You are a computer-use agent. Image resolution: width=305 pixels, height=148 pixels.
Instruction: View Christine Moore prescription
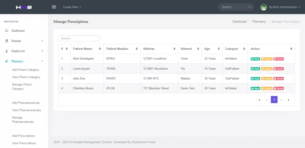255,88
